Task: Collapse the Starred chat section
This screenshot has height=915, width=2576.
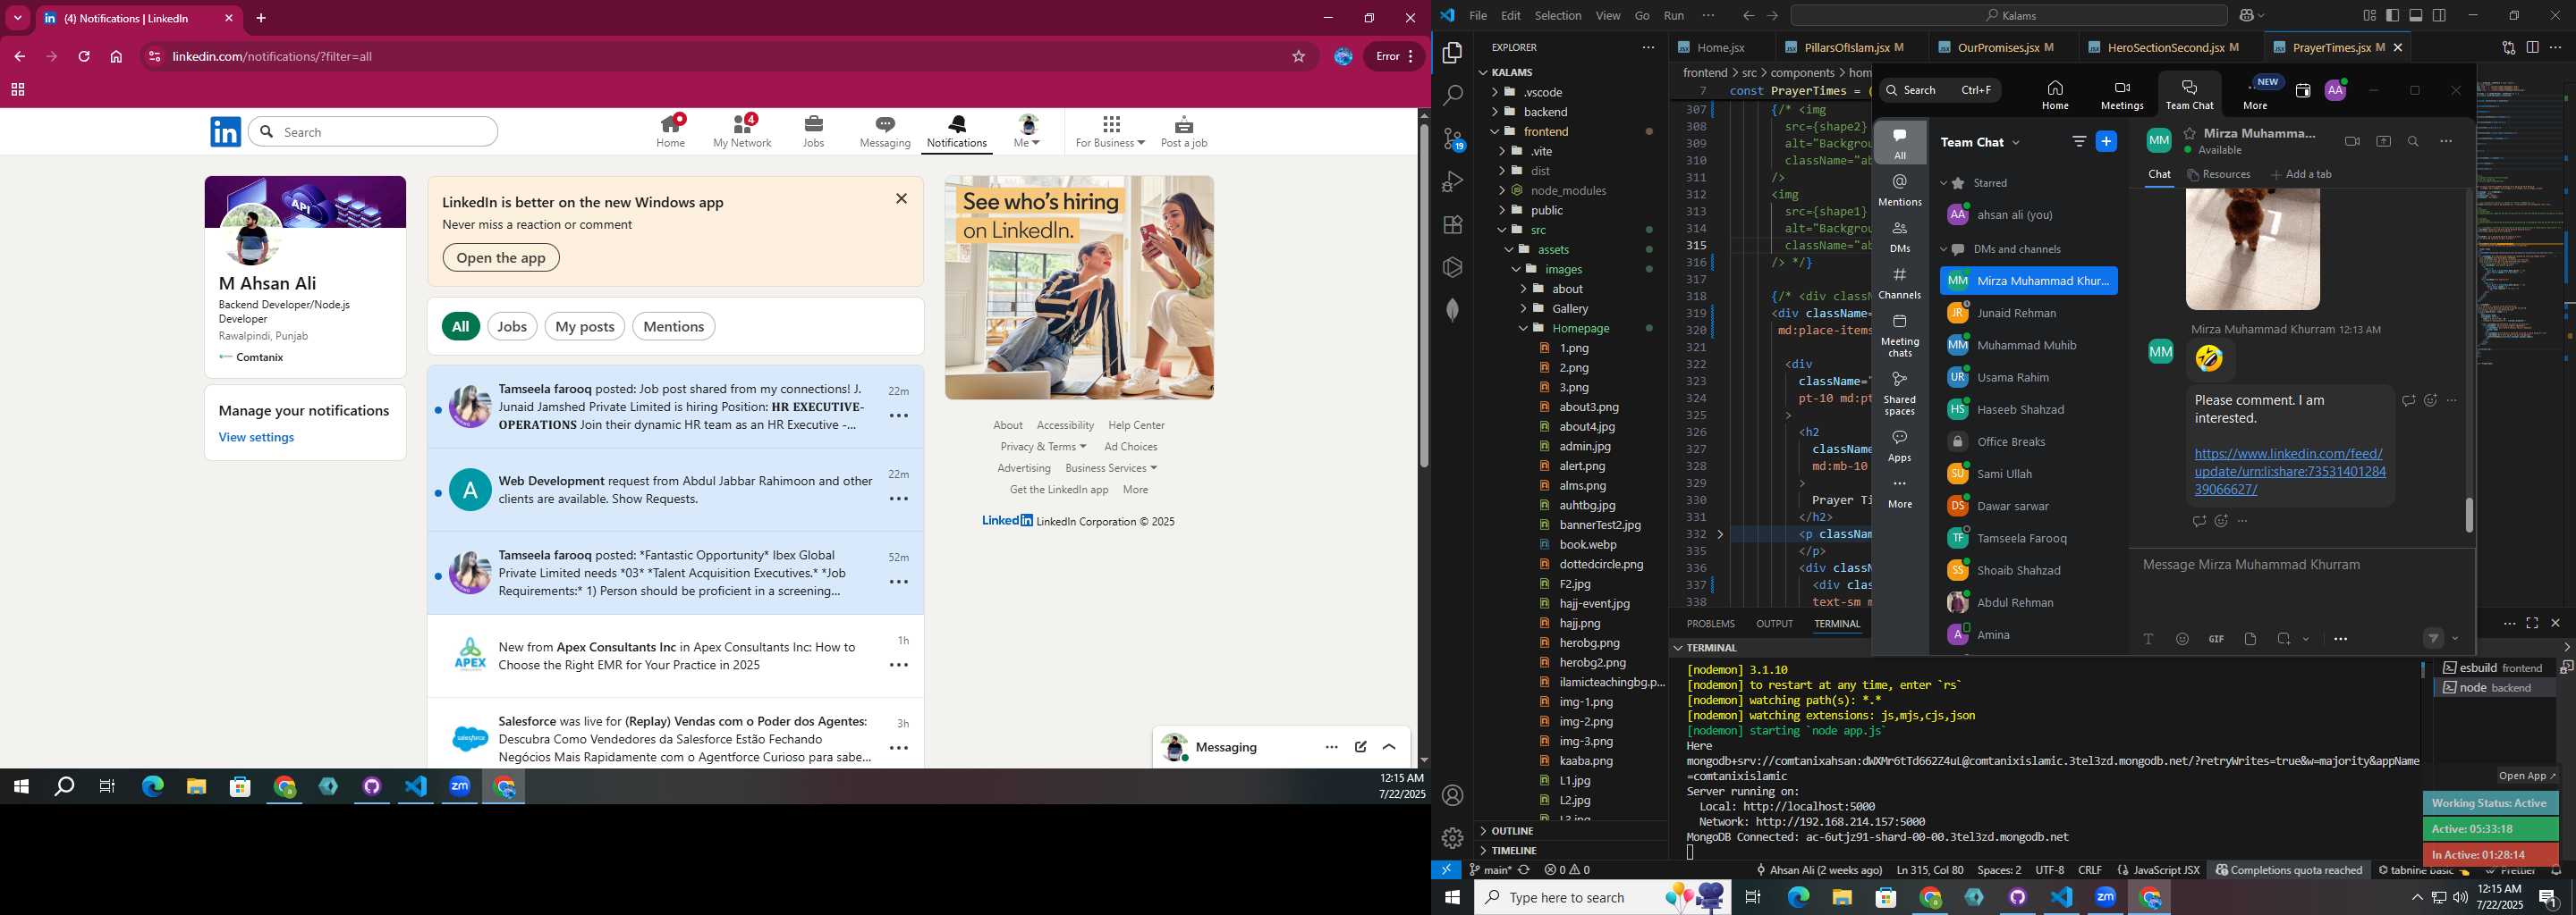Action: pyautogui.click(x=1944, y=183)
